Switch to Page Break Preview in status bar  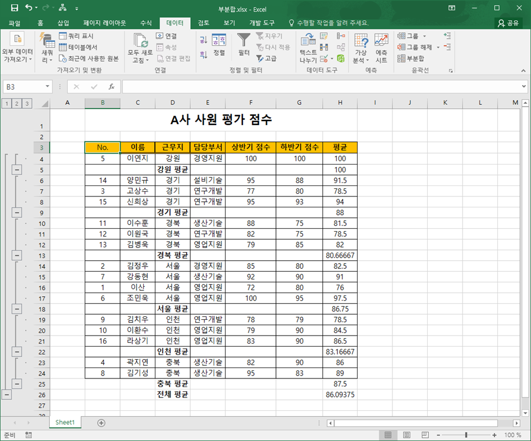coord(425,435)
